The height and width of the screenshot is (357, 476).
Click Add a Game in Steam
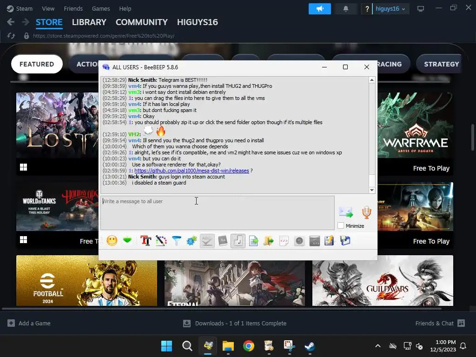(29, 324)
